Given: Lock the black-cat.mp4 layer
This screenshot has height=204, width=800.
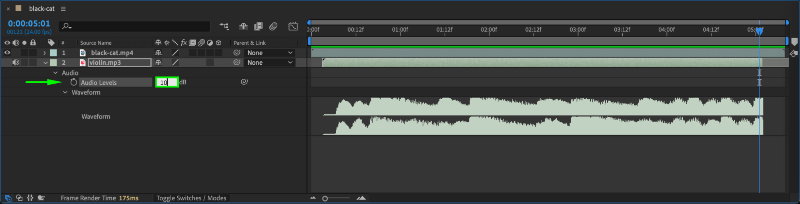Looking at the screenshot, I should point(33,52).
